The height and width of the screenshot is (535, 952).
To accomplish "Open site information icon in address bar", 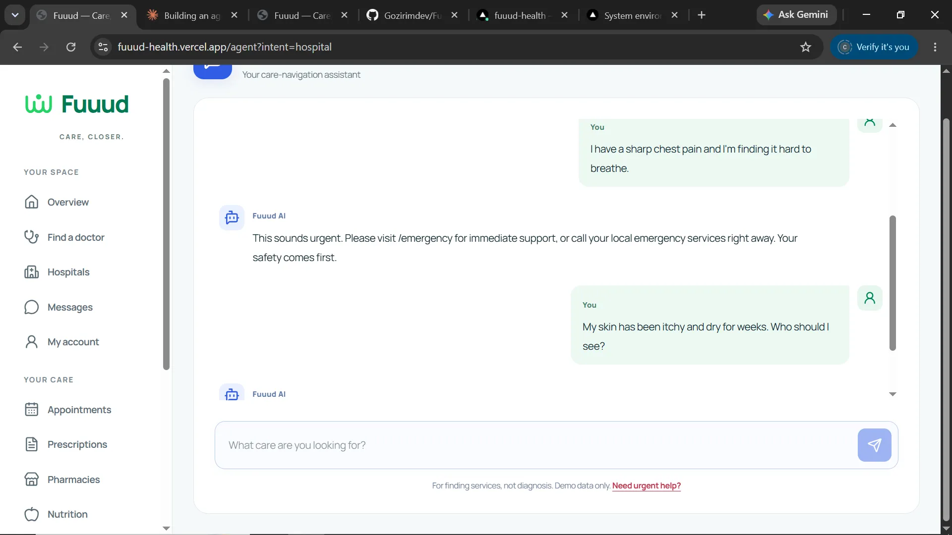I will coord(103,47).
